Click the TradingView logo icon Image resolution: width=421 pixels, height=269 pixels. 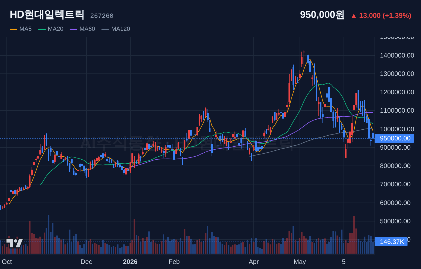[x=14, y=243]
